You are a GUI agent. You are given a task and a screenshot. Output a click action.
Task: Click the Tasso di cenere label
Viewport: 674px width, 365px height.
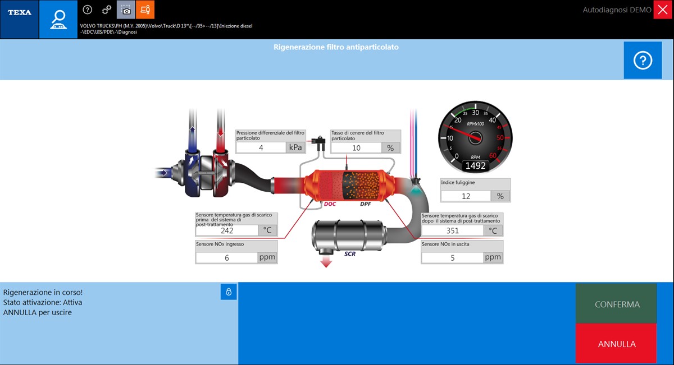click(x=358, y=135)
